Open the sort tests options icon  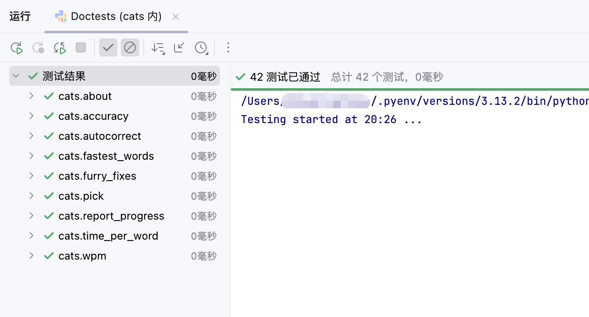pos(158,48)
